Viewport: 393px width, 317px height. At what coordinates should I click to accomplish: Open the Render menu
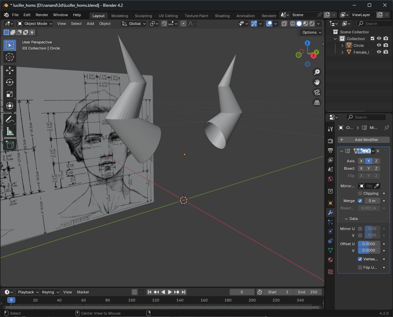42,15
